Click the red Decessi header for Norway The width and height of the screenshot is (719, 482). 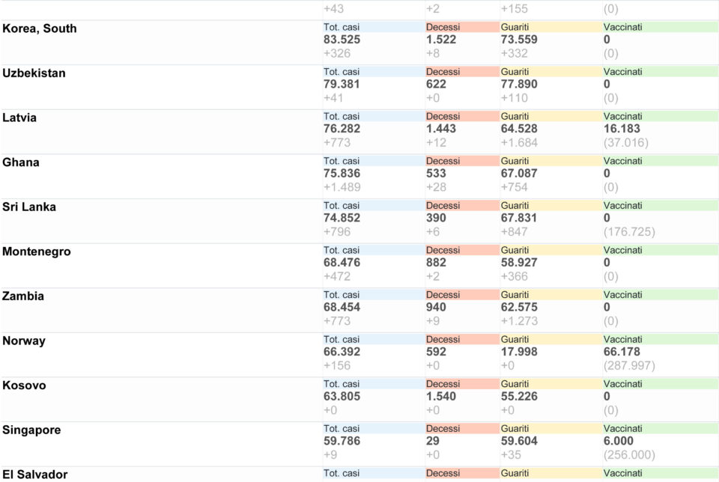[462, 340]
